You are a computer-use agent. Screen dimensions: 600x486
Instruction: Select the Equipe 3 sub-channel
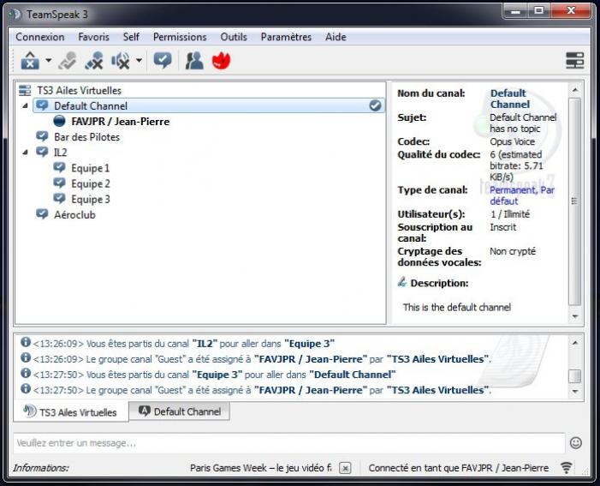[x=91, y=200]
